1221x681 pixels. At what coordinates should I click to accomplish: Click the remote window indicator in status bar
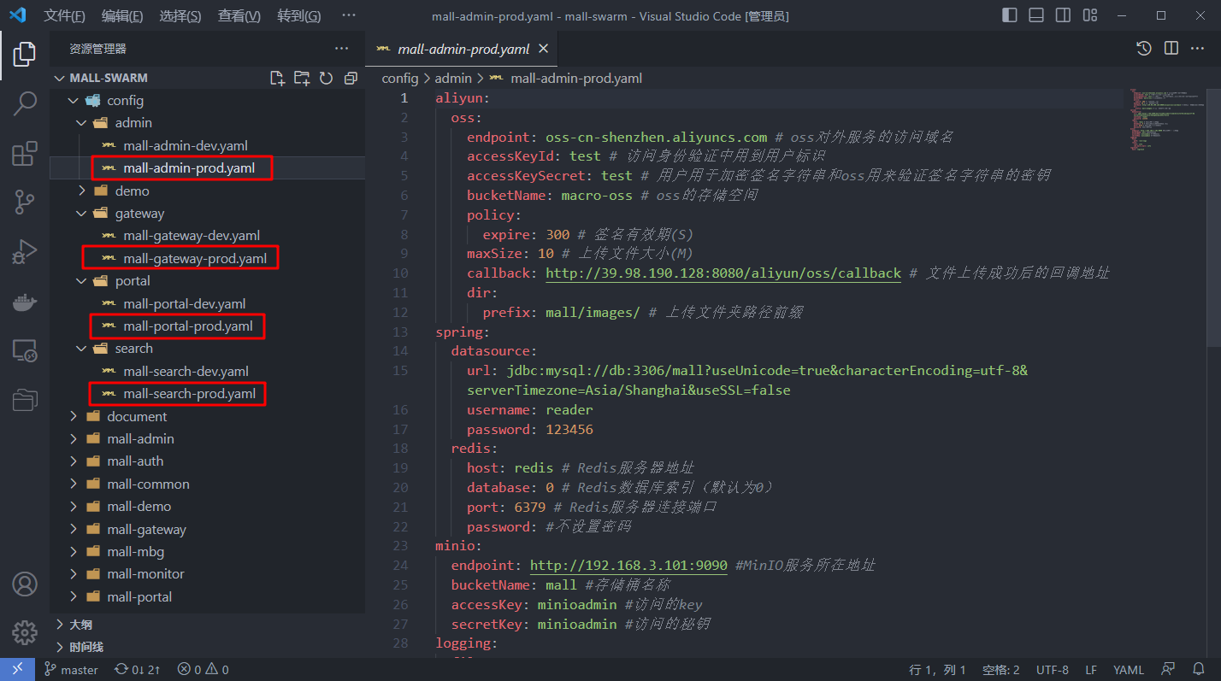(17, 670)
